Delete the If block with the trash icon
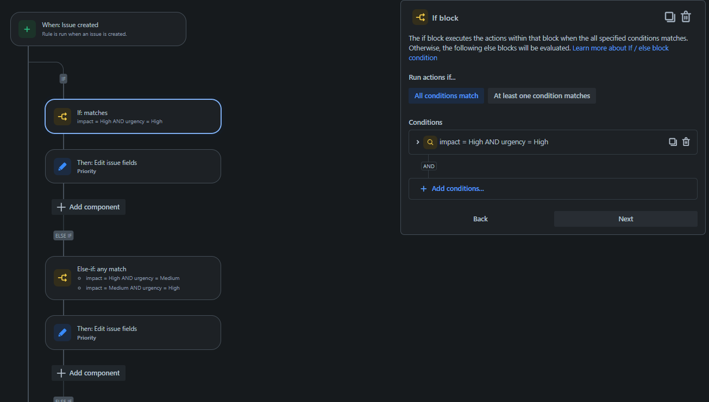Image resolution: width=709 pixels, height=402 pixels. point(686,17)
